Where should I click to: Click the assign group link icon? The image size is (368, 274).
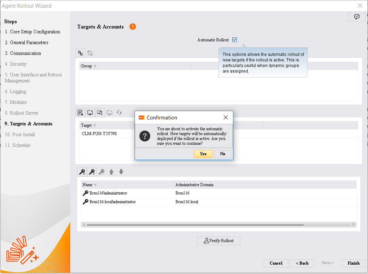point(80,53)
